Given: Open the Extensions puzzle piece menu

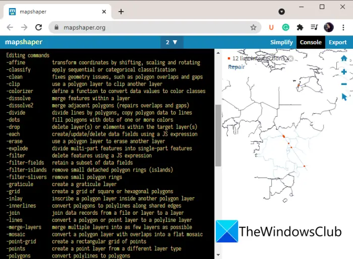Looking at the screenshot, I should coord(300,27).
